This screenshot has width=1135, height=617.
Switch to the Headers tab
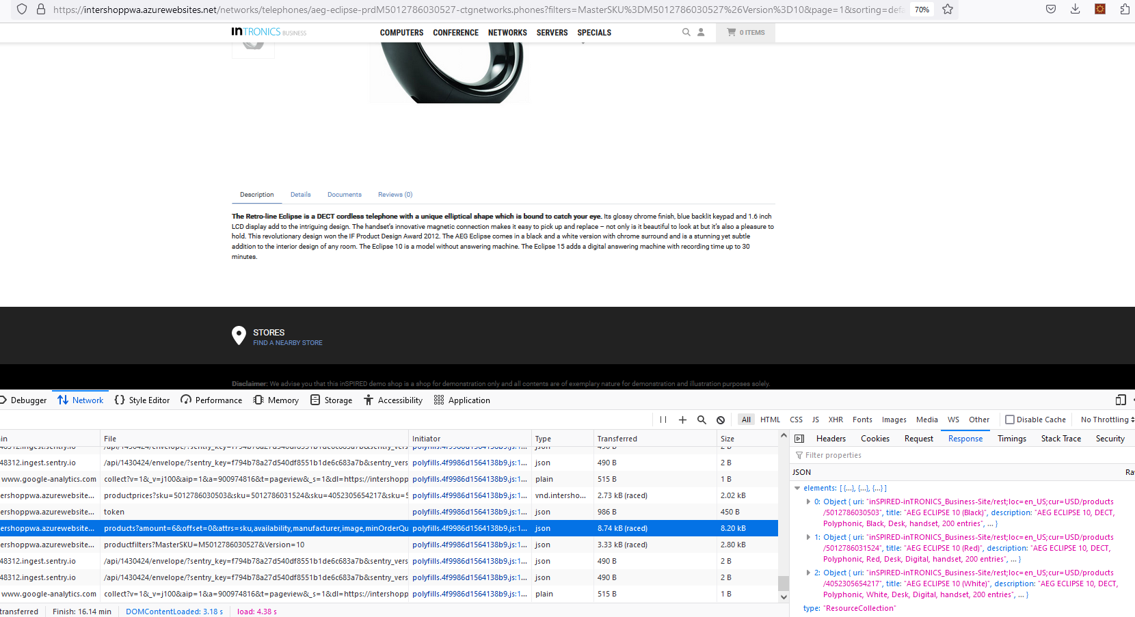tap(831, 438)
